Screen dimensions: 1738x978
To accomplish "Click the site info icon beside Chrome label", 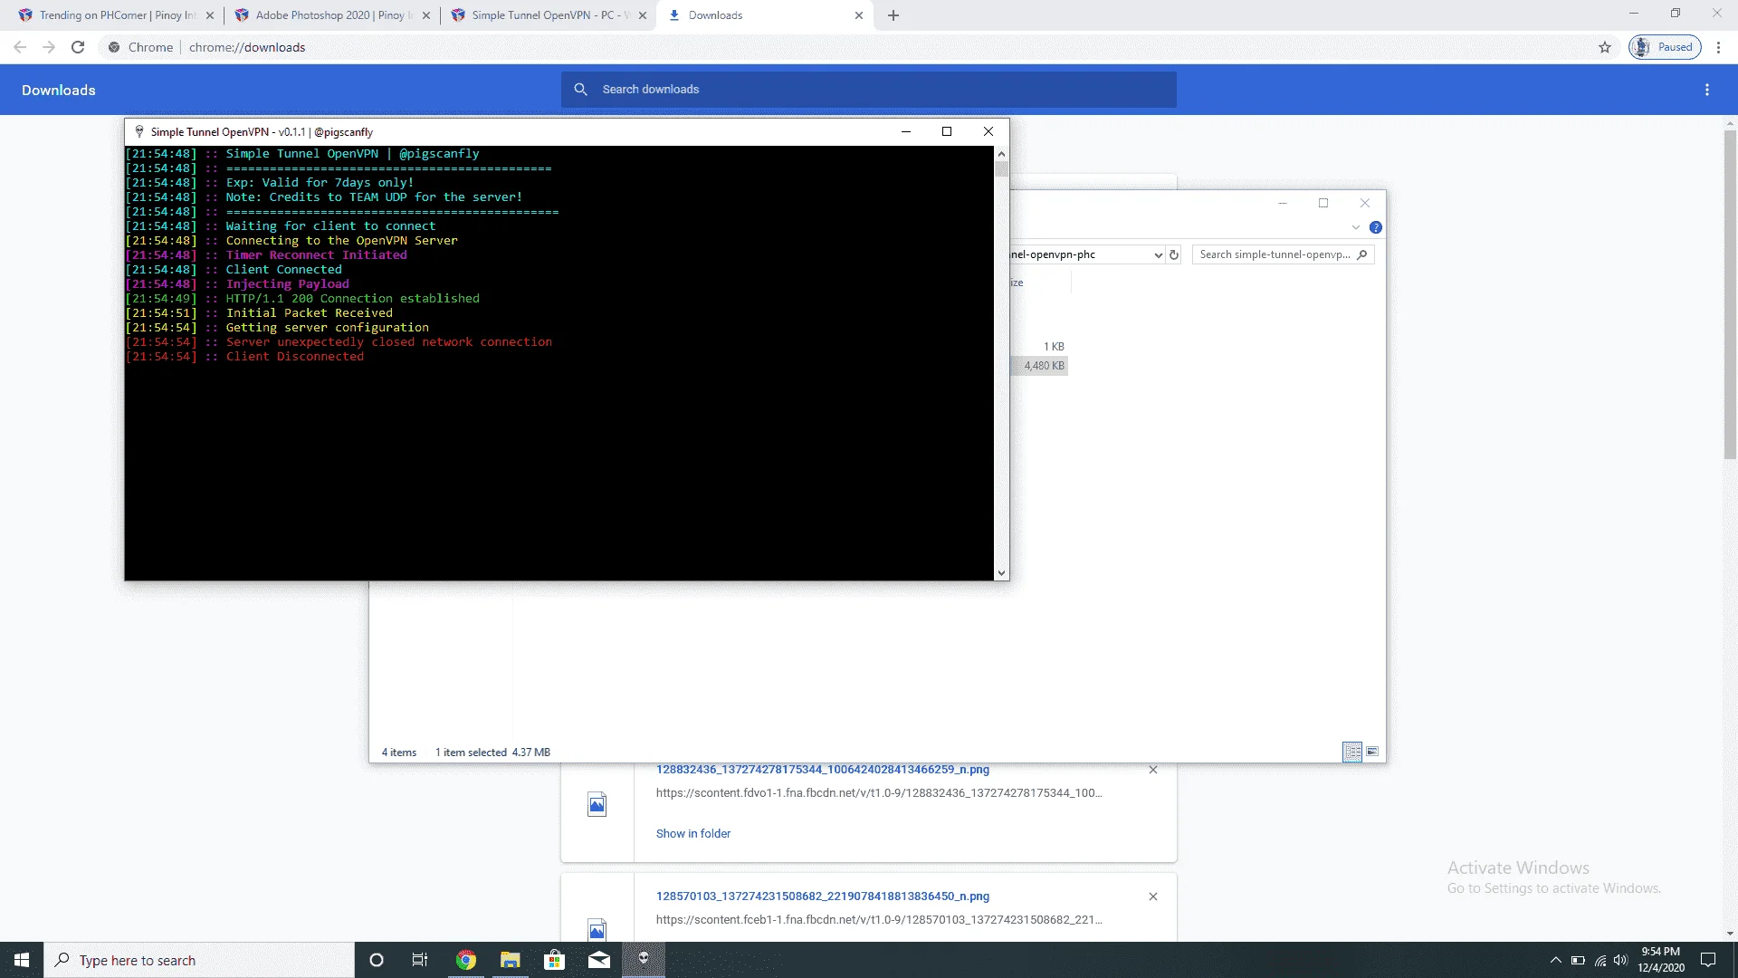I will (114, 47).
